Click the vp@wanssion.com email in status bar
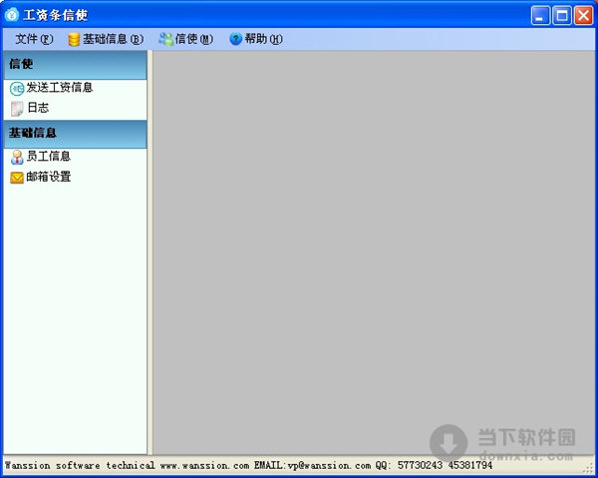 (329, 465)
